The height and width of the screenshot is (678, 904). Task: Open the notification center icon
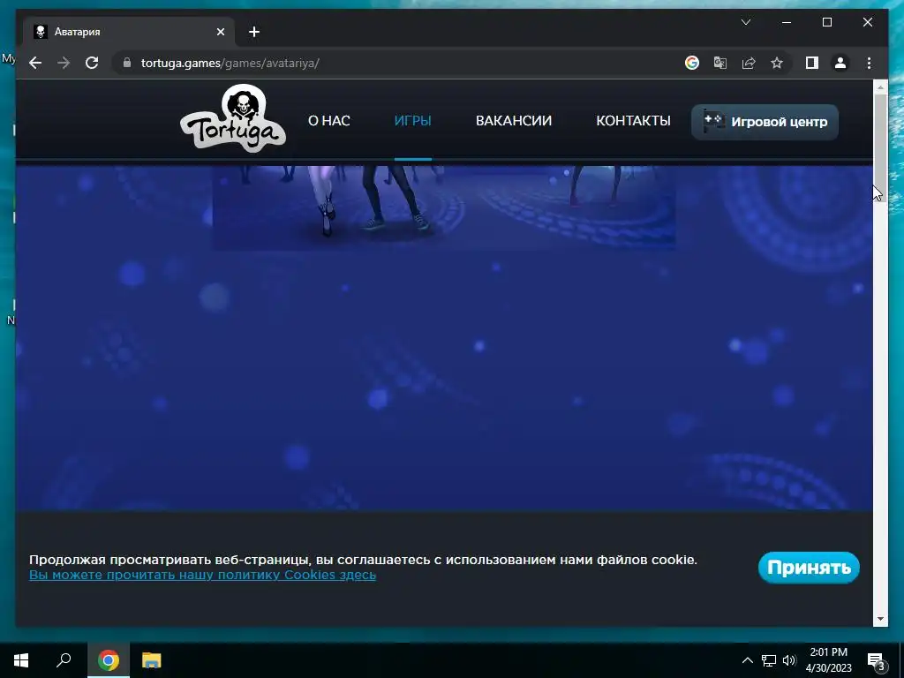[x=876, y=661]
